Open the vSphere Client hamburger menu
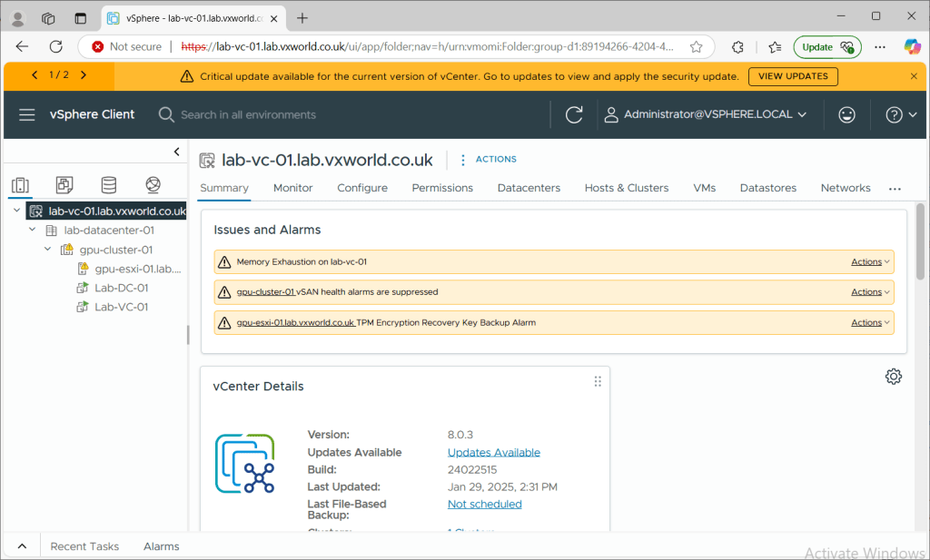Viewport: 930px width, 560px height. pos(27,114)
